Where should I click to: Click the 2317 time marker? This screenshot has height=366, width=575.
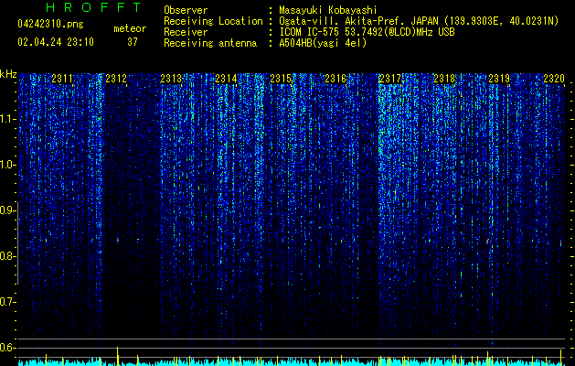[390, 79]
